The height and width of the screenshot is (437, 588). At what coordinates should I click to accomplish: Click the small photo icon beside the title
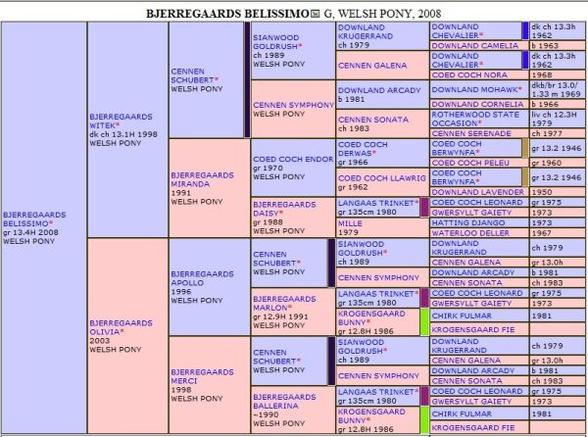316,15
